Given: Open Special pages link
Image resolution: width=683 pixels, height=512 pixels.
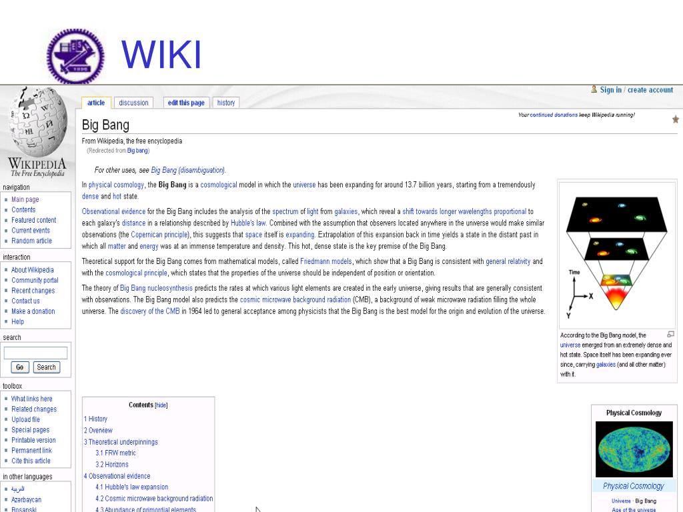Looking at the screenshot, I should click(30, 430).
